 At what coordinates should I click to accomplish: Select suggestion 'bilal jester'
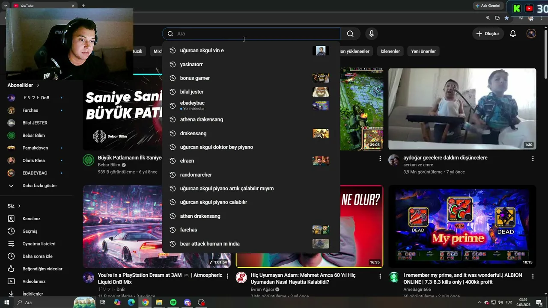[251, 92]
